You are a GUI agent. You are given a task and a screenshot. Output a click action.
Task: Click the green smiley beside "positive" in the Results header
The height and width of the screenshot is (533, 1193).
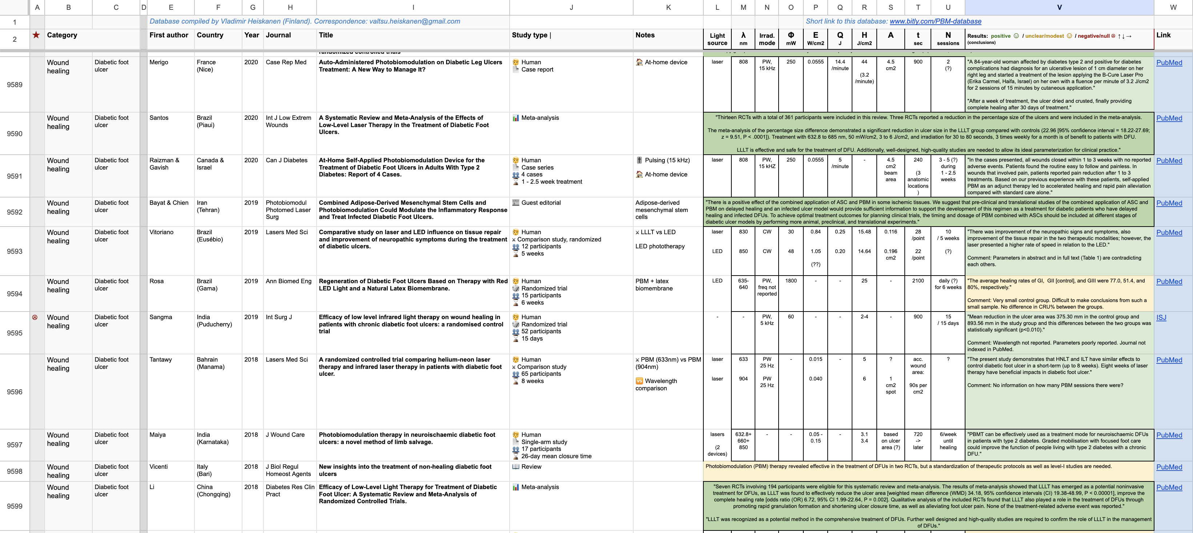1016,36
